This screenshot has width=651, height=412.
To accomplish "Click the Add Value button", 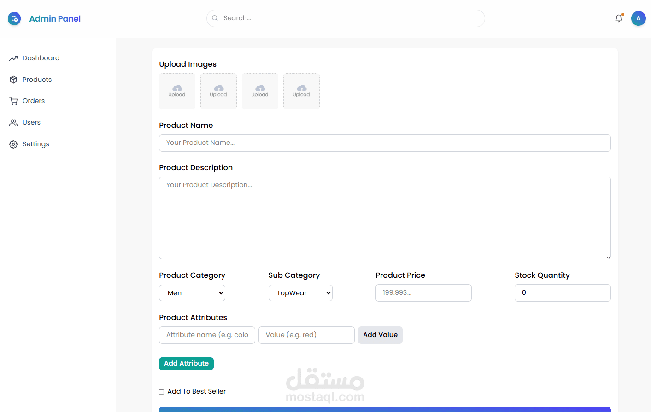I will pos(380,335).
